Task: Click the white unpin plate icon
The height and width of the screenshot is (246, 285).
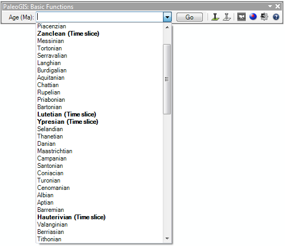Action: point(227,17)
